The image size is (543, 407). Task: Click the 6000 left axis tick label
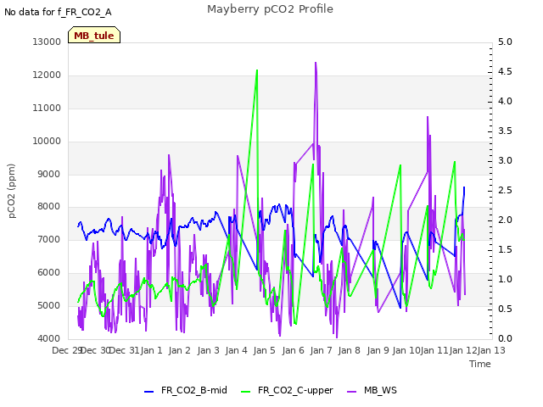[49, 273]
